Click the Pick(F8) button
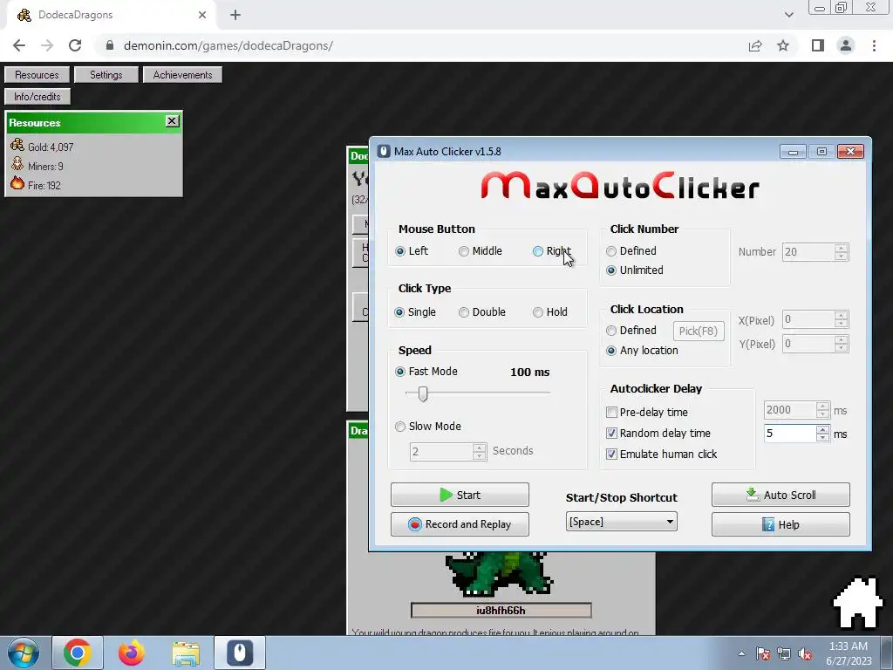This screenshot has height=670, width=893. click(699, 331)
